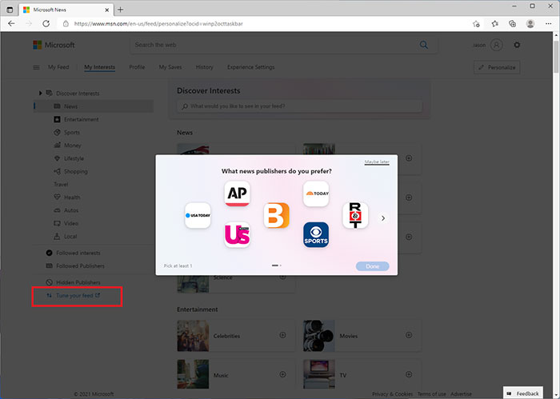Show next publishers with right arrow
The image size is (560, 399).
[383, 217]
